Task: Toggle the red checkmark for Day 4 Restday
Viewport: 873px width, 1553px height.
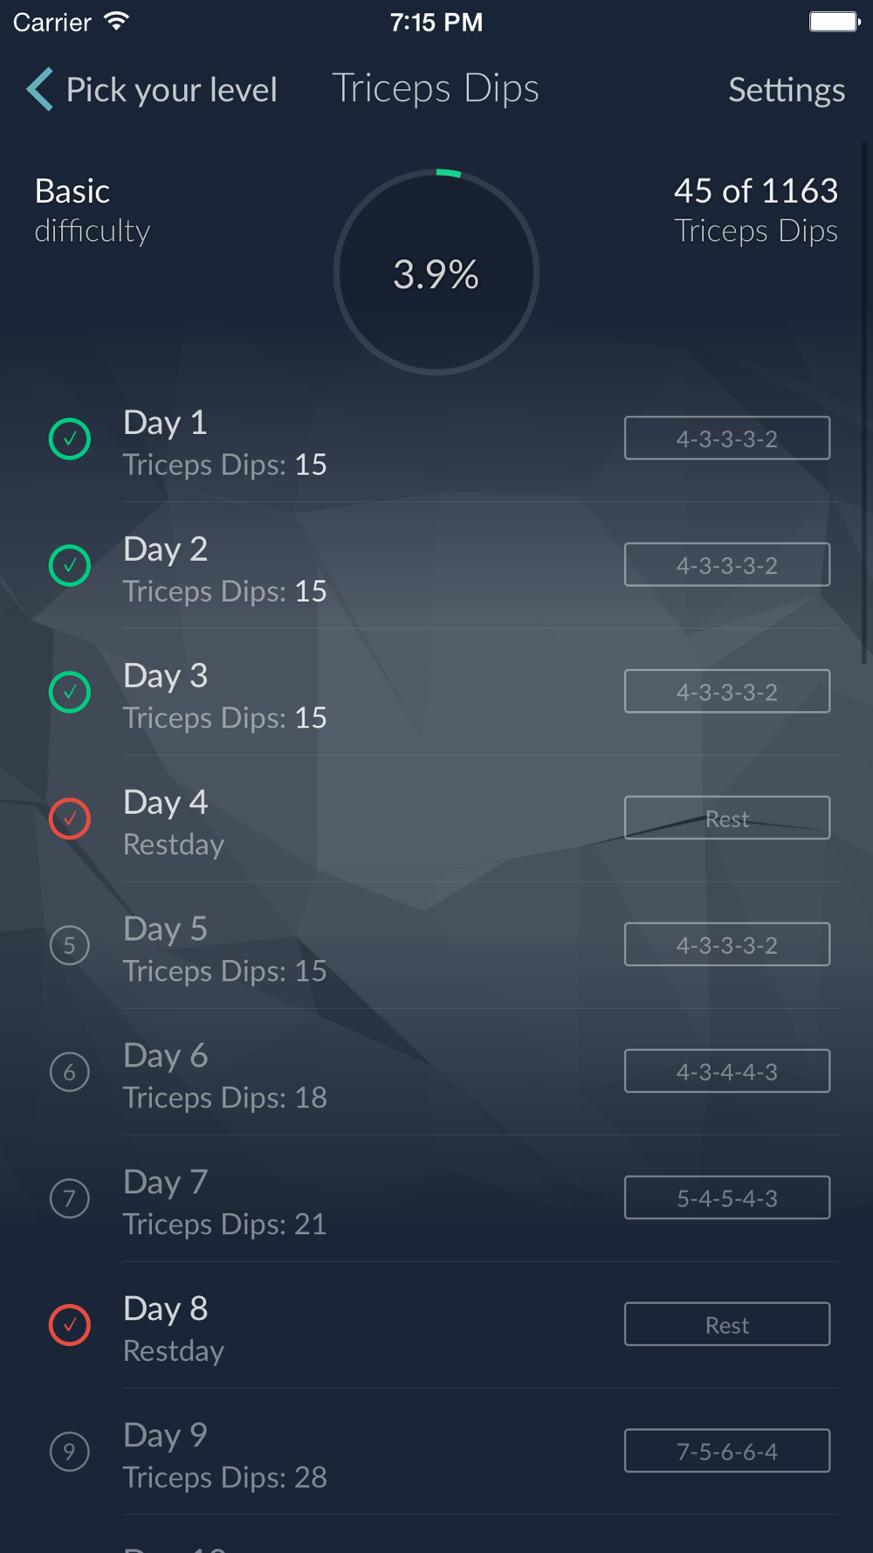Action: click(70, 818)
